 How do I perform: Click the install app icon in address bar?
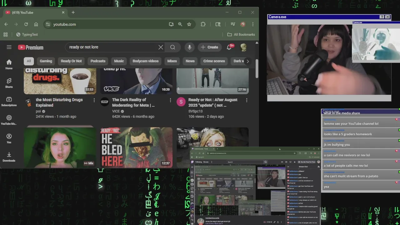click(171, 24)
